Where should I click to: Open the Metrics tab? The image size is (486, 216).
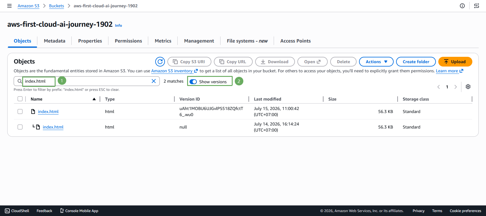pyautogui.click(x=163, y=41)
